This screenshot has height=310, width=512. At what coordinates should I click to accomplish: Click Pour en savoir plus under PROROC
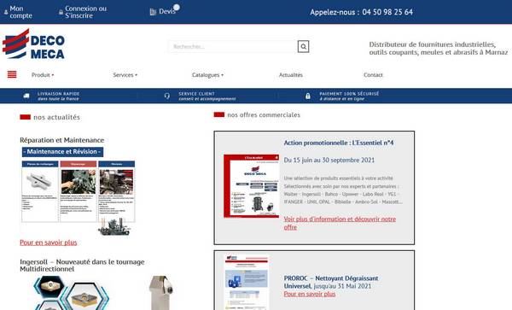[x=310, y=294]
